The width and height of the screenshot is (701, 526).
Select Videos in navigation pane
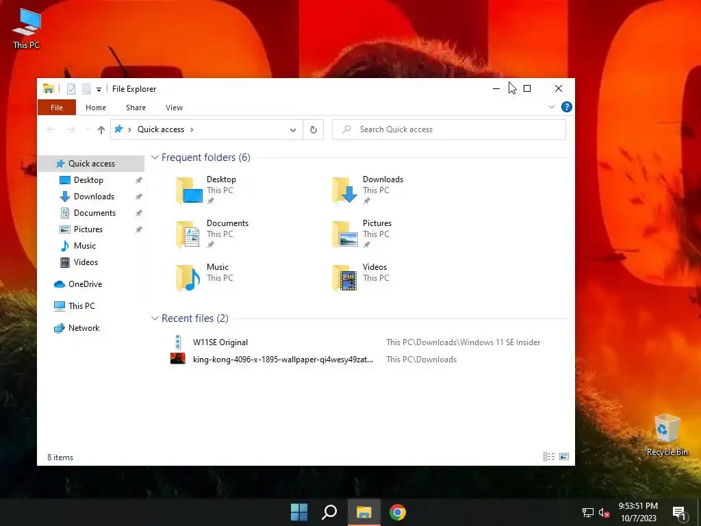(86, 262)
